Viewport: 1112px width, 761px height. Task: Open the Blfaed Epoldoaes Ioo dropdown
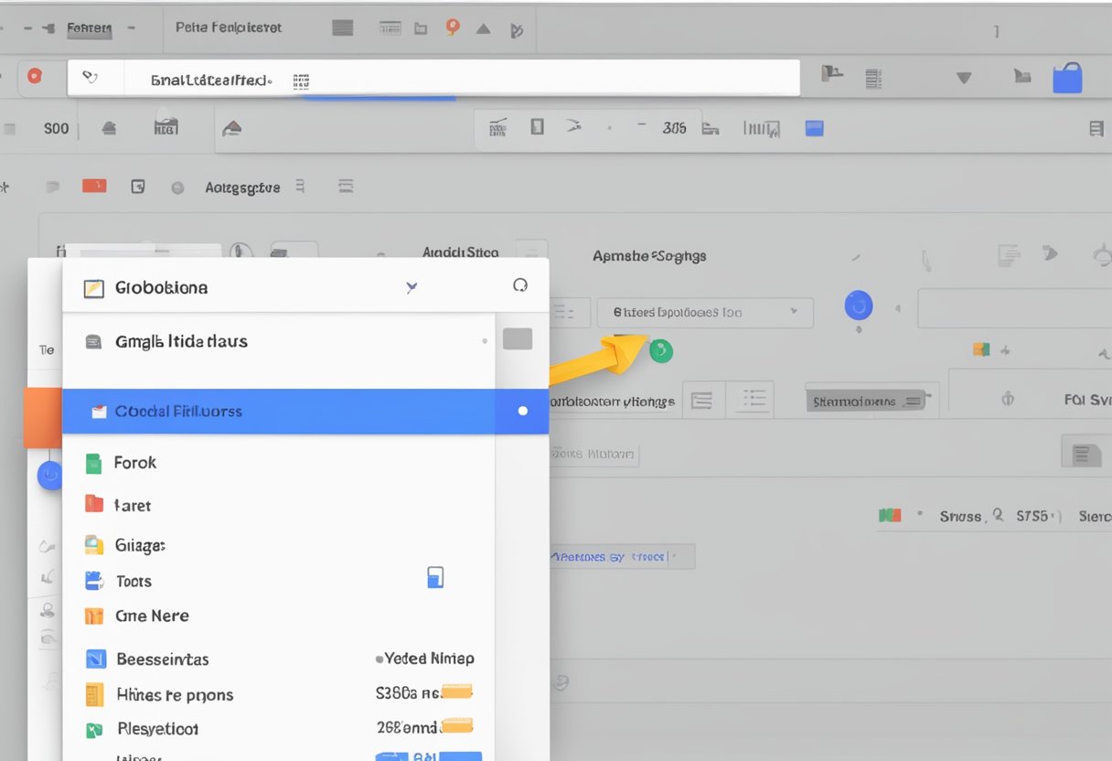pyautogui.click(x=704, y=312)
